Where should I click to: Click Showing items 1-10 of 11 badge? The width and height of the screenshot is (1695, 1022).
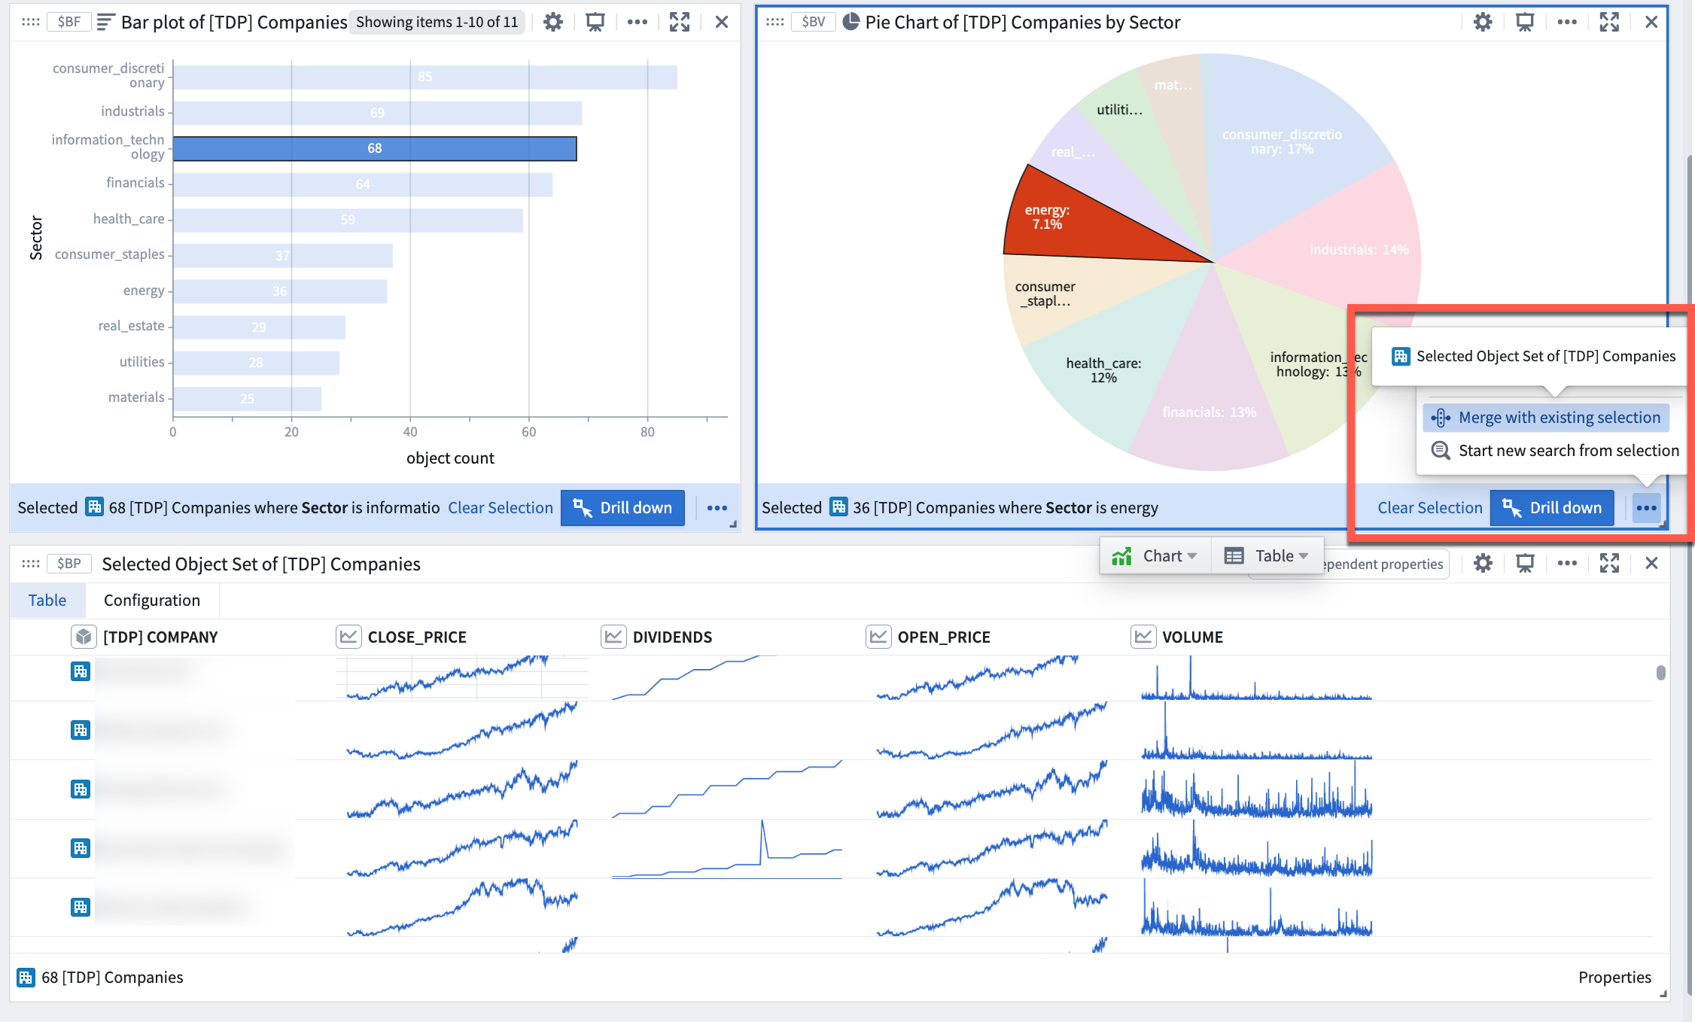pyautogui.click(x=437, y=23)
